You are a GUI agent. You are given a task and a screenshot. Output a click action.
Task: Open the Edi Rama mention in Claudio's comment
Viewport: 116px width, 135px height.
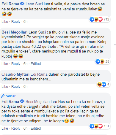pyautogui.click(x=39, y=74)
